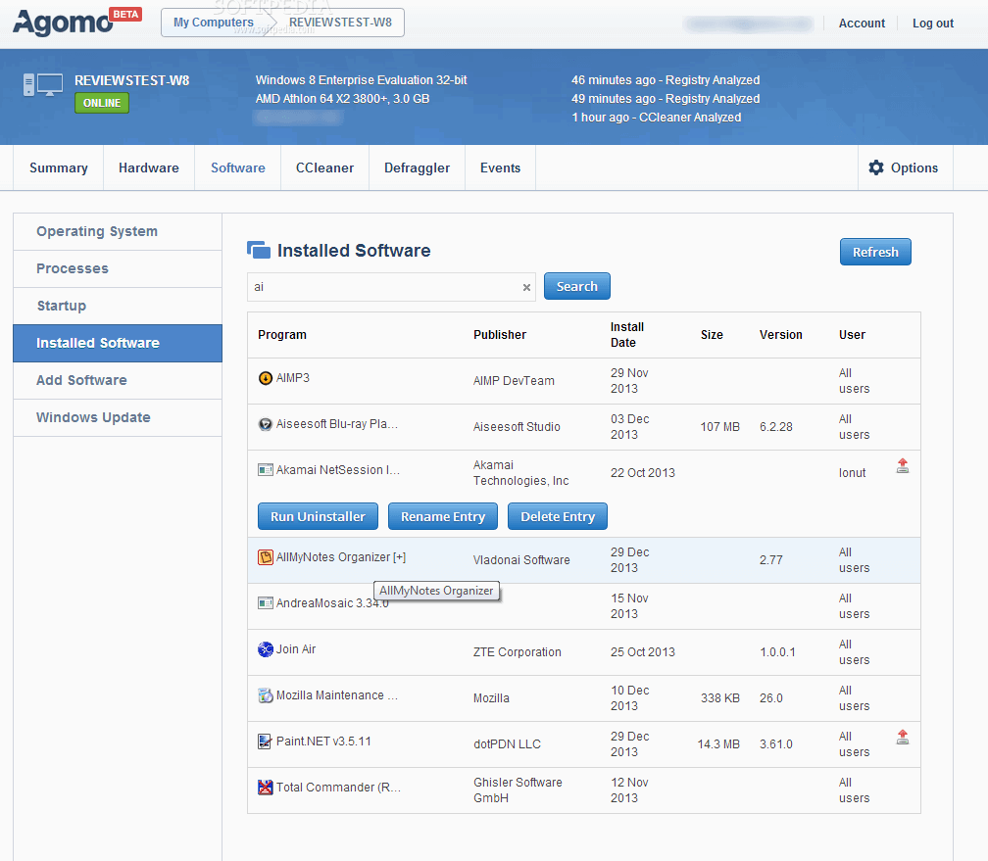Click the 107 MB size value
Viewport: 988px width, 861px height.
tap(719, 427)
